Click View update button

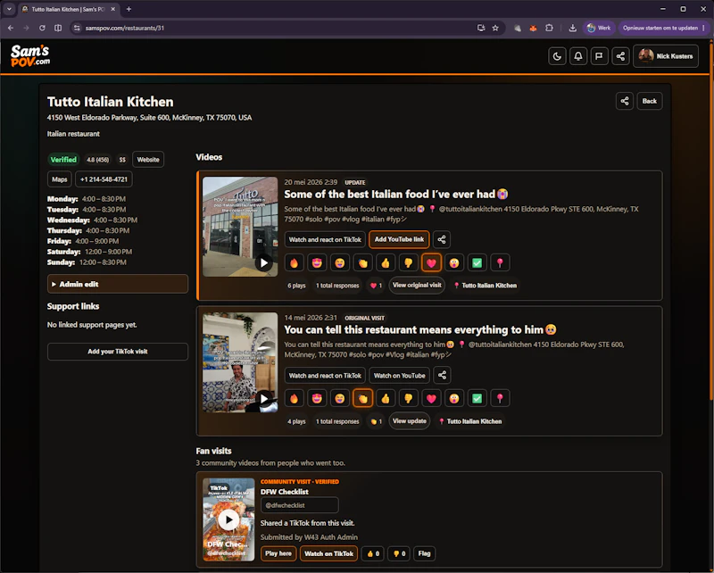410,421
